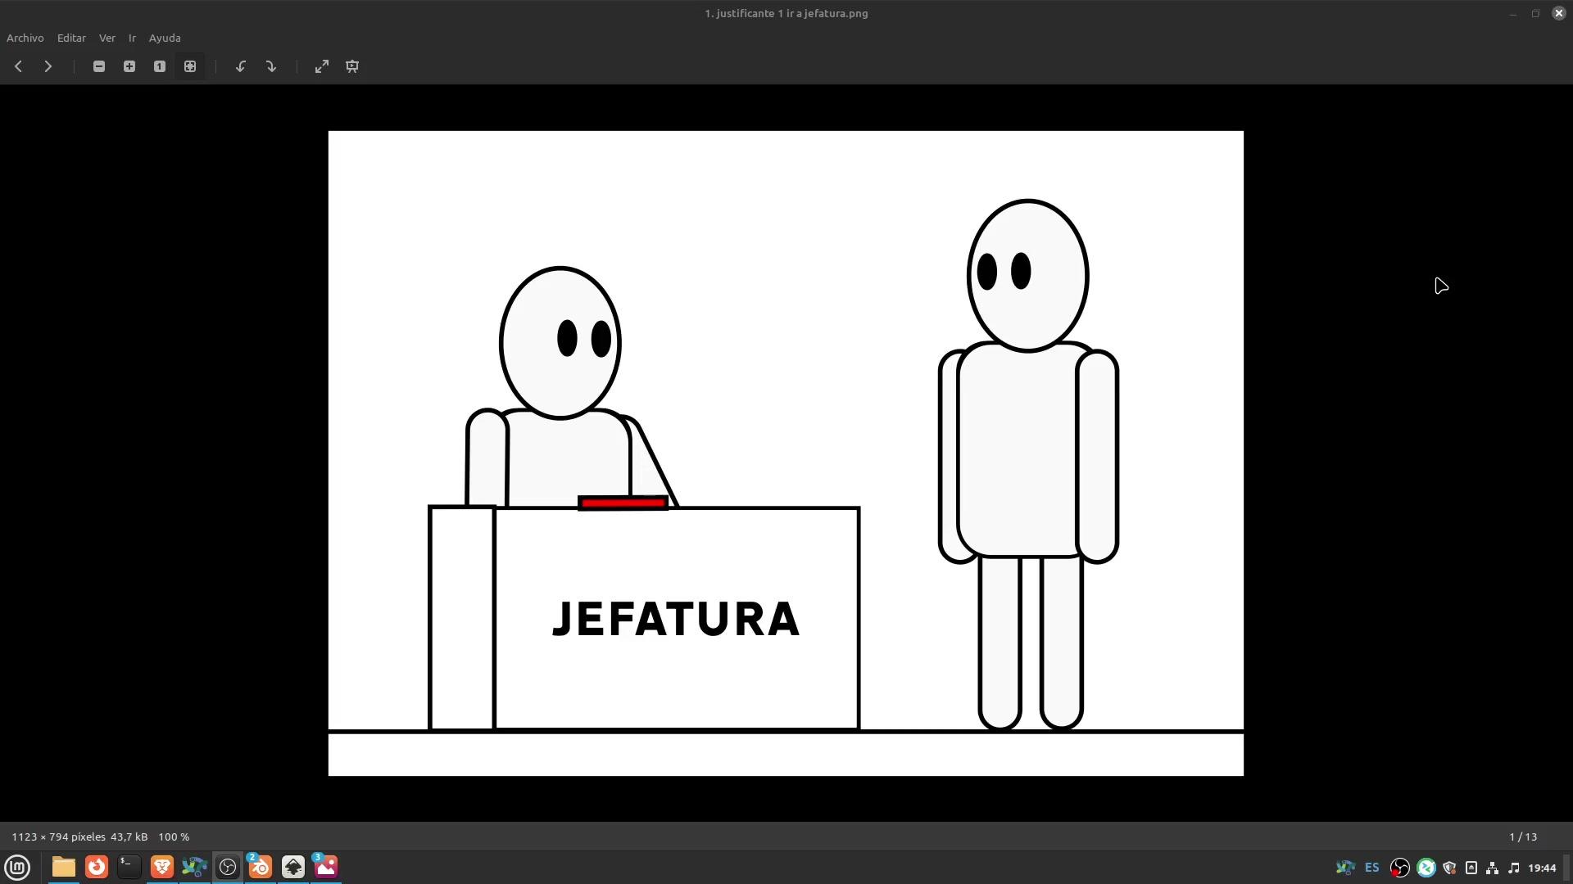Go to the next image
The width and height of the screenshot is (1573, 884).
[x=48, y=66]
